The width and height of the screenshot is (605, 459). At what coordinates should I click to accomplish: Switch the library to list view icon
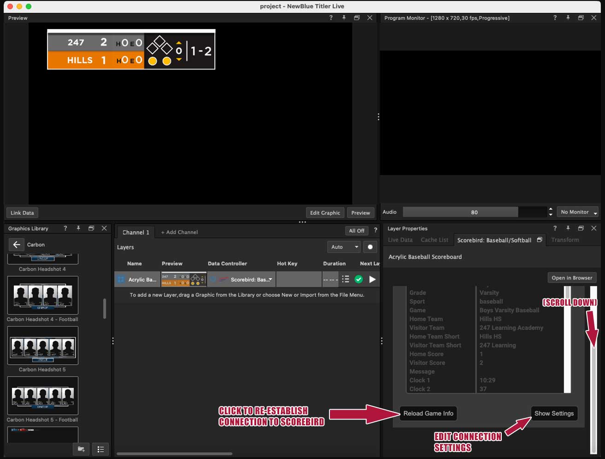pos(100,449)
